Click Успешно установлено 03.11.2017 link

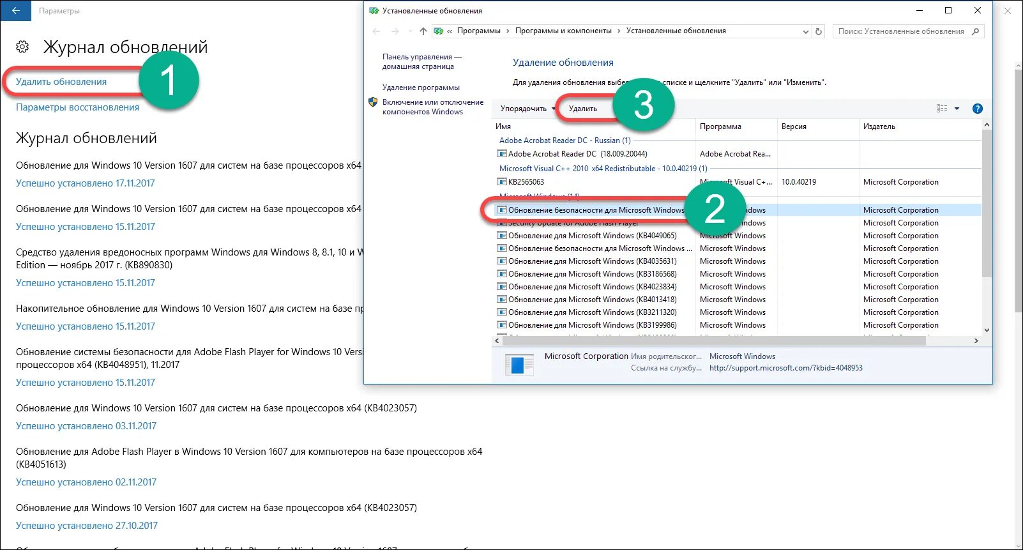coord(86,426)
